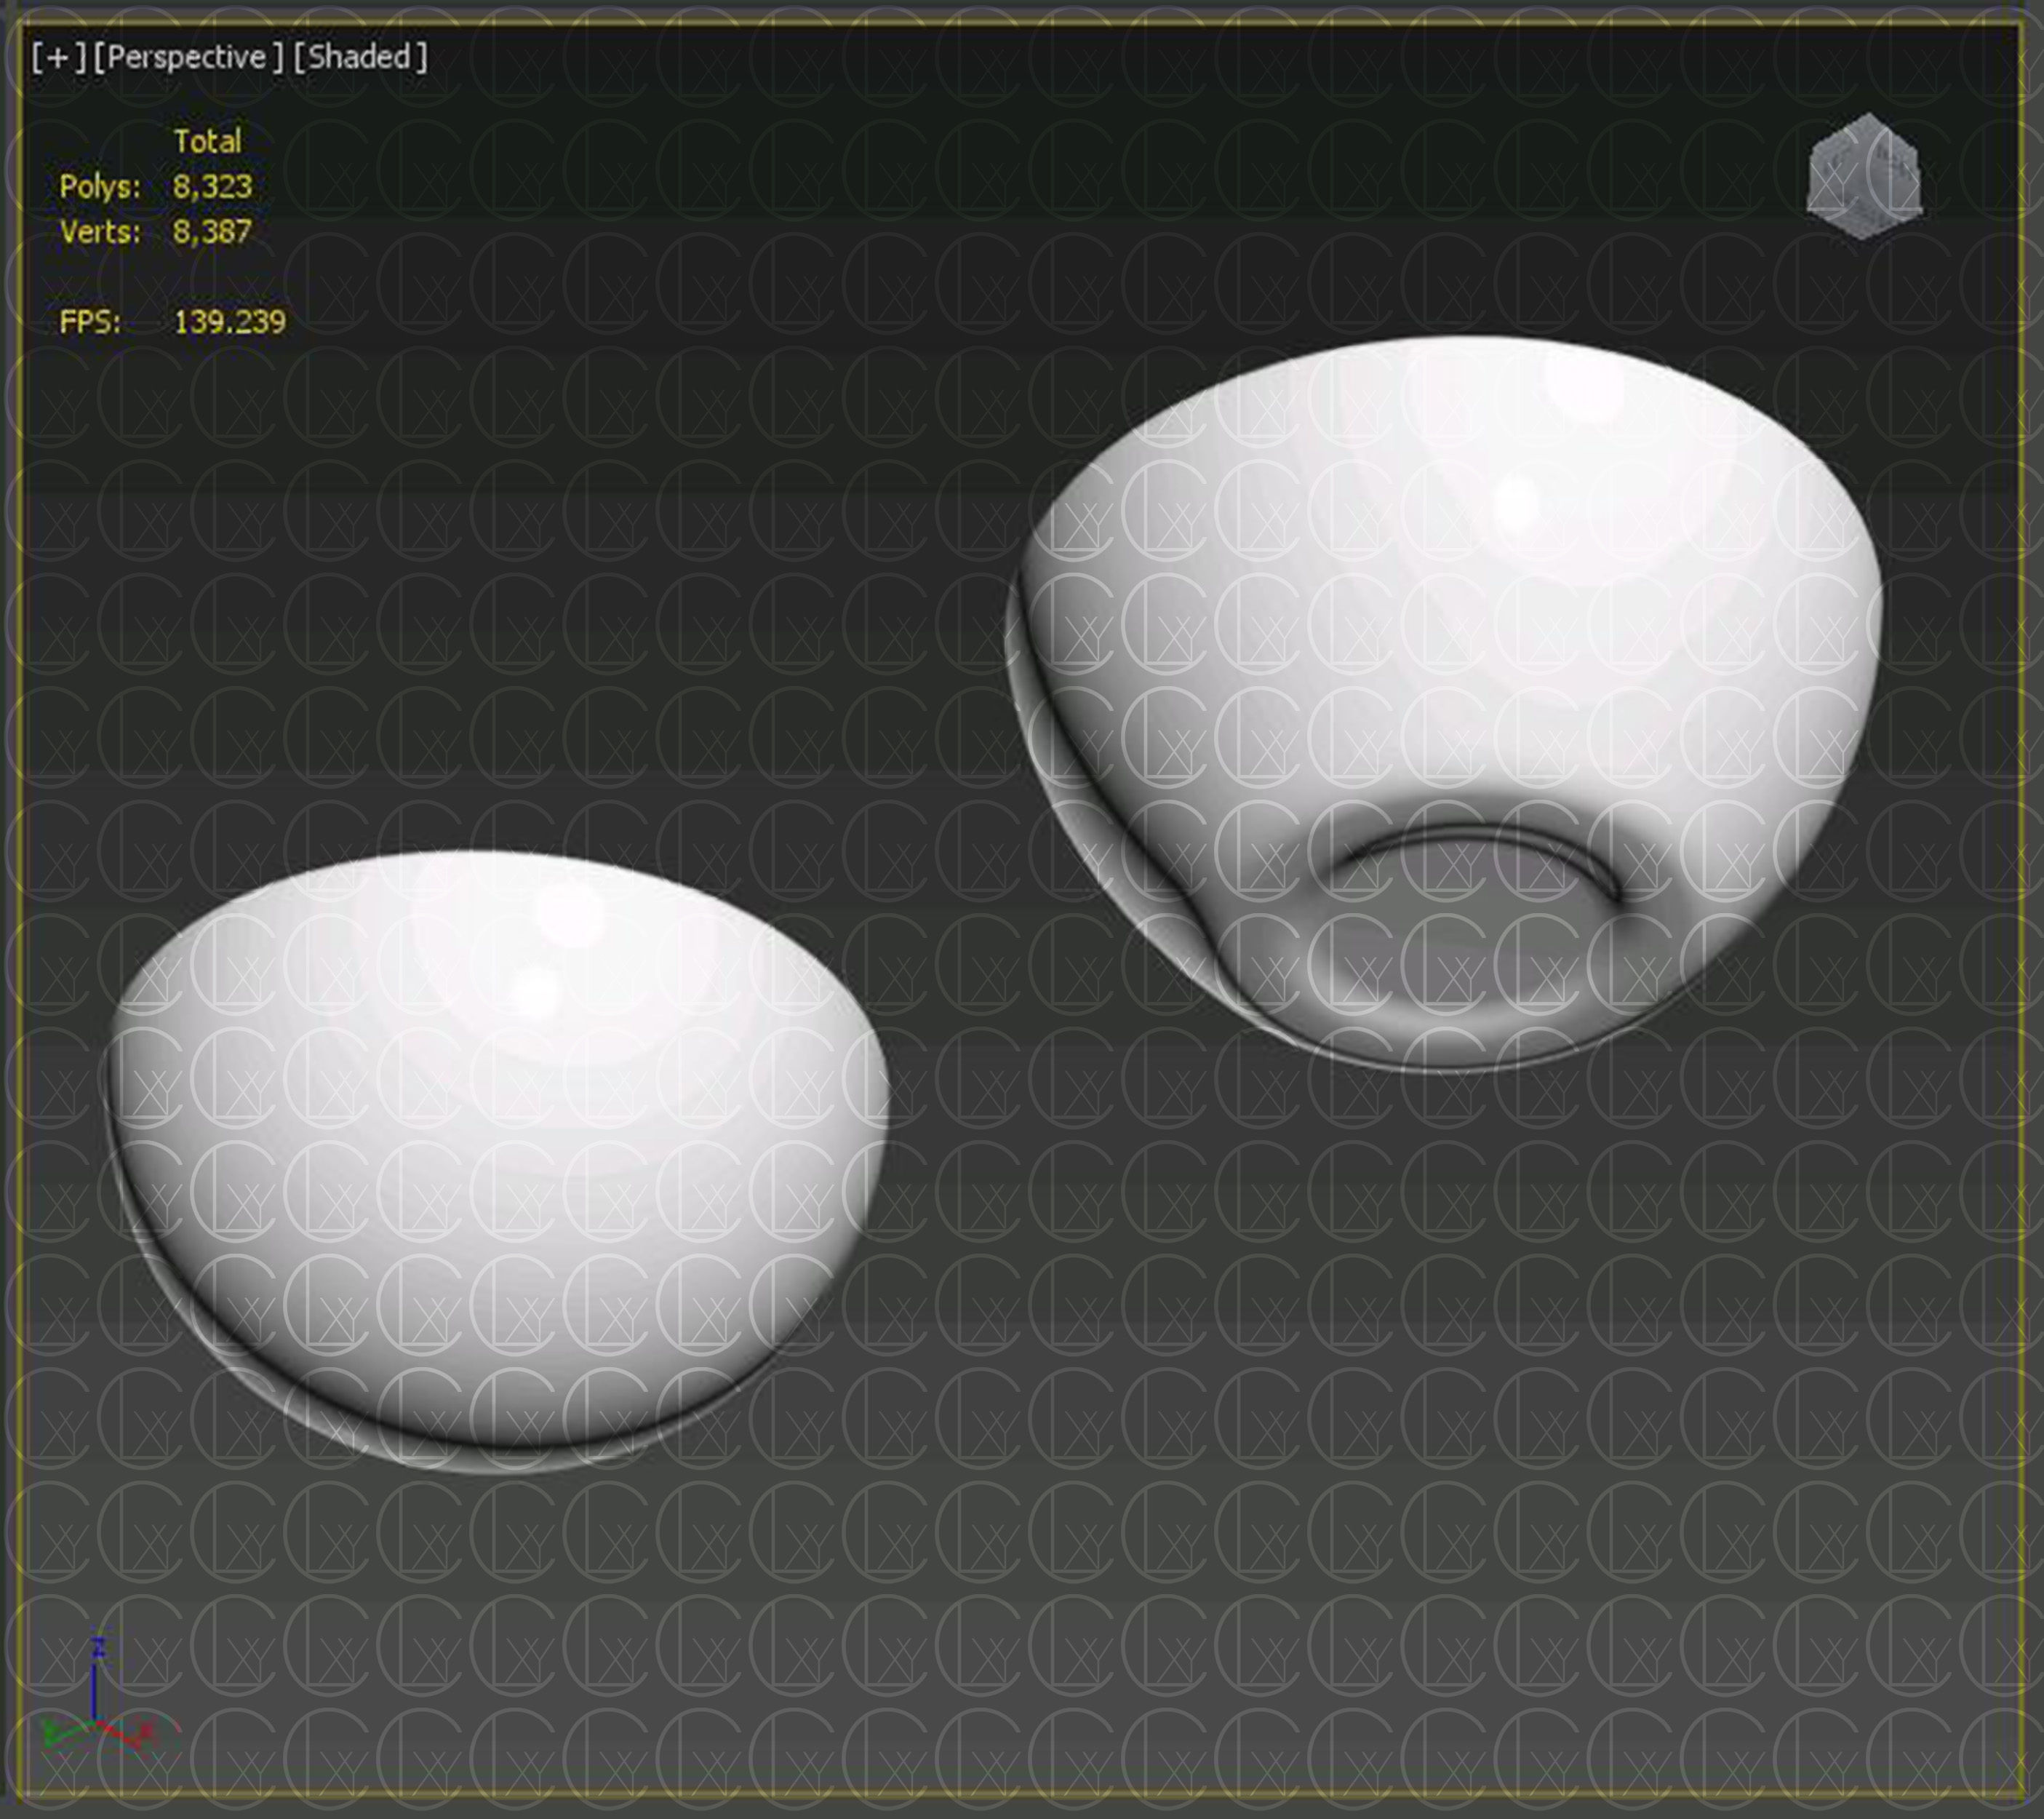Screen dimensions: 2044x1819
Task: Click the Polys: label
Action: [100, 186]
